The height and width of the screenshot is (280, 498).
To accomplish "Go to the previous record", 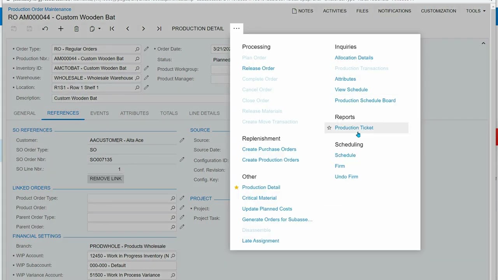I will point(128,28).
